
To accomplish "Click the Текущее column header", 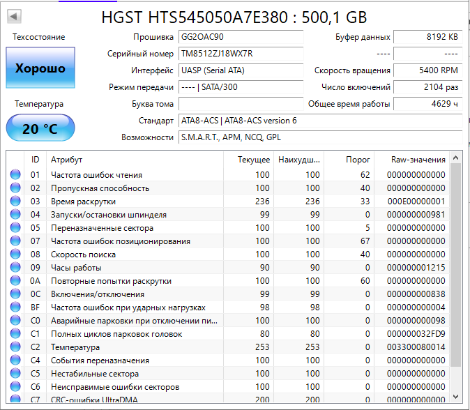I will (253, 160).
